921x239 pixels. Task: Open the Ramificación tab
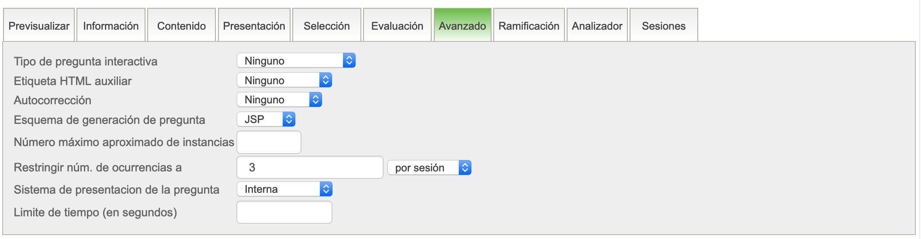(529, 26)
